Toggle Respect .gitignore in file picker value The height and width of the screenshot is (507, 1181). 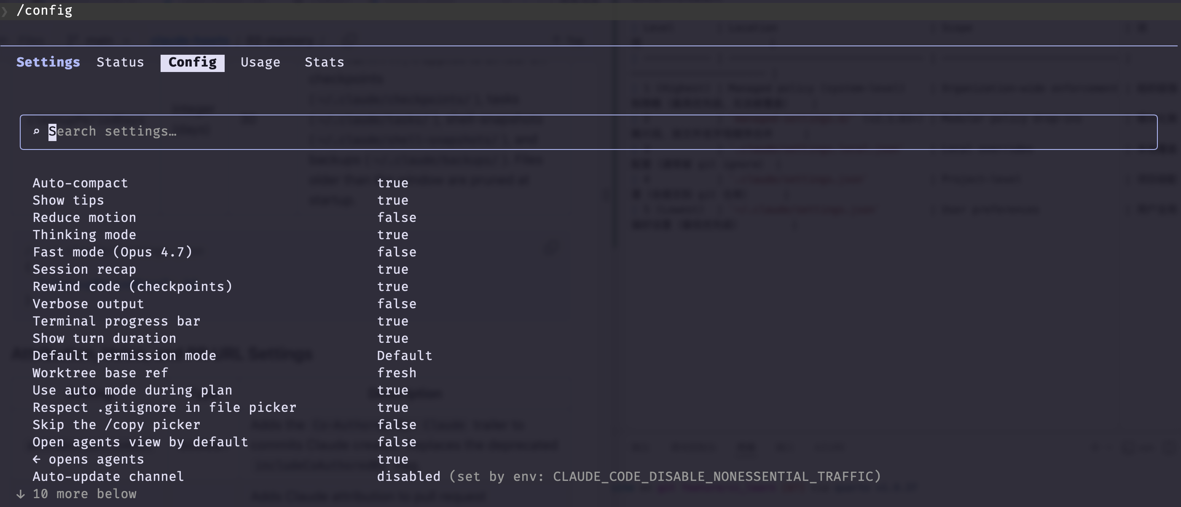(x=393, y=408)
